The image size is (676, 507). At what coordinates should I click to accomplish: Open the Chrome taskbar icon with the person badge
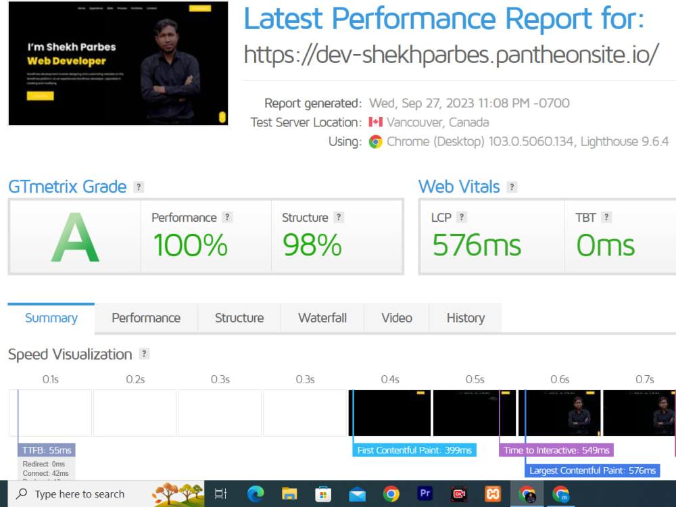tap(527, 494)
